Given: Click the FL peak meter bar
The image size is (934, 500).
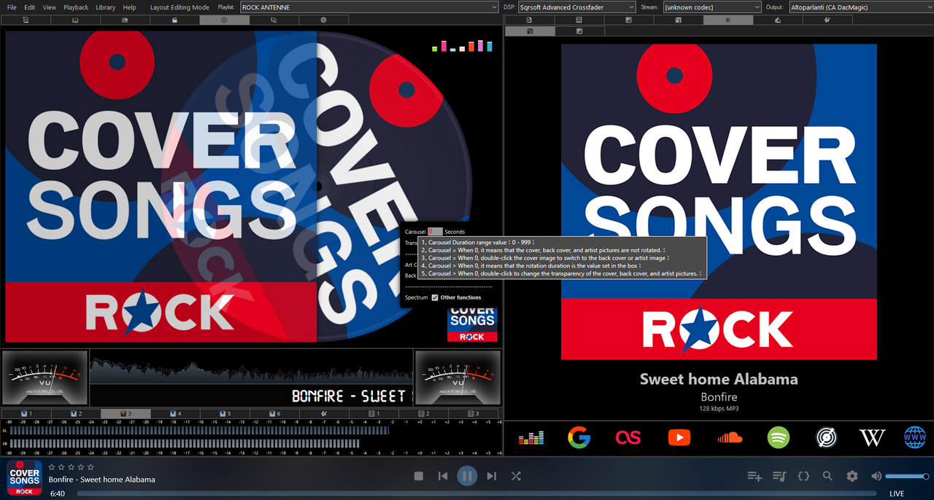Looking at the screenshot, I should [199, 430].
